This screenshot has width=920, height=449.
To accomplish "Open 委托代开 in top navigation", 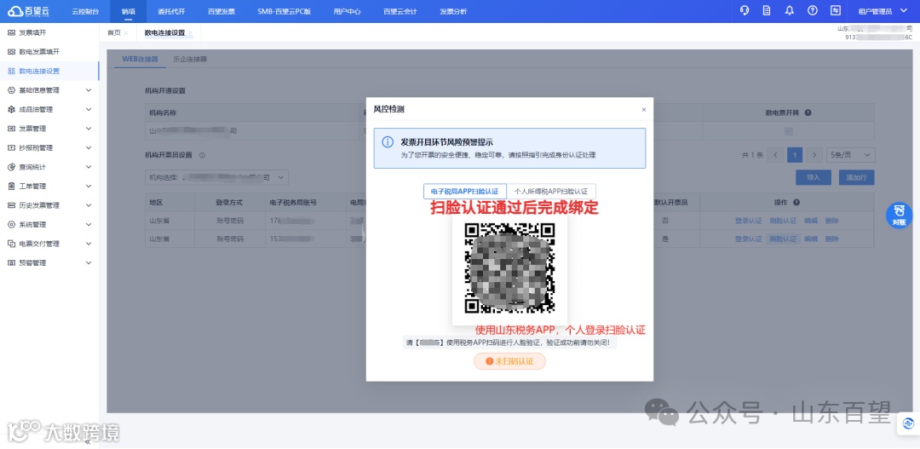I will [171, 11].
